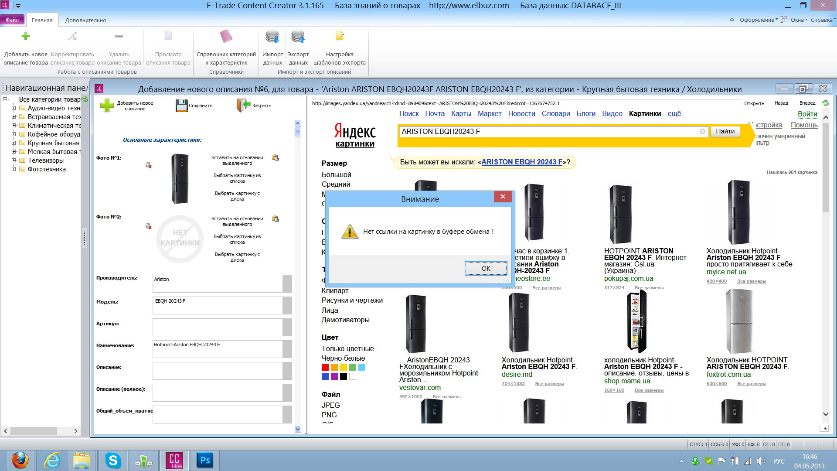Screen dimensions: 837x471
Task: Click the E-Trade CC taskbar icon
Action: [174, 460]
